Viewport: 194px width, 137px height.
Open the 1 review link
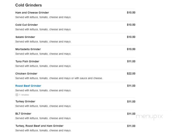tap(24, 95)
